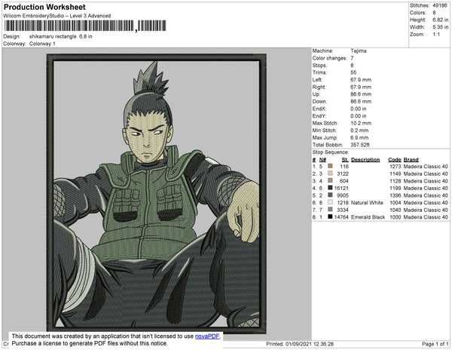Click the Stitches value 49186
Viewport: 452px width, 350px height.
[x=440, y=5]
